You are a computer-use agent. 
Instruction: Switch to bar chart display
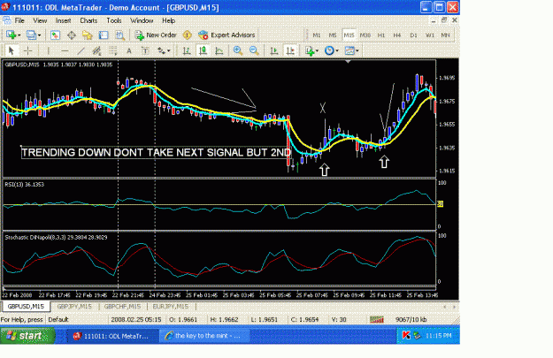[x=187, y=50]
